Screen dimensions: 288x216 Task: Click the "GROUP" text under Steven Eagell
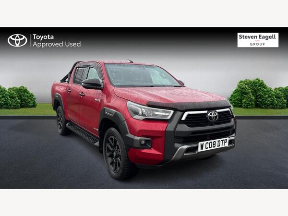pyautogui.click(x=257, y=44)
